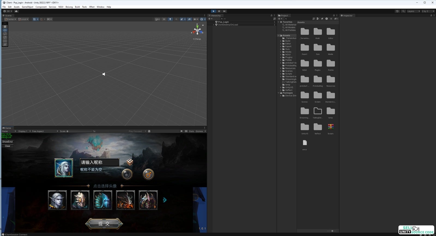Screen dimensions: 436x236
Task: Toggle Scene lighting bulb button
Action: [x=170, y=19]
